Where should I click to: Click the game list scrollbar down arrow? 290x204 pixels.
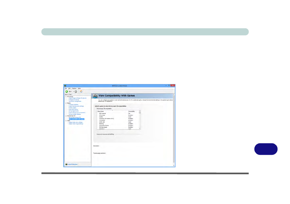click(x=140, y=128)
